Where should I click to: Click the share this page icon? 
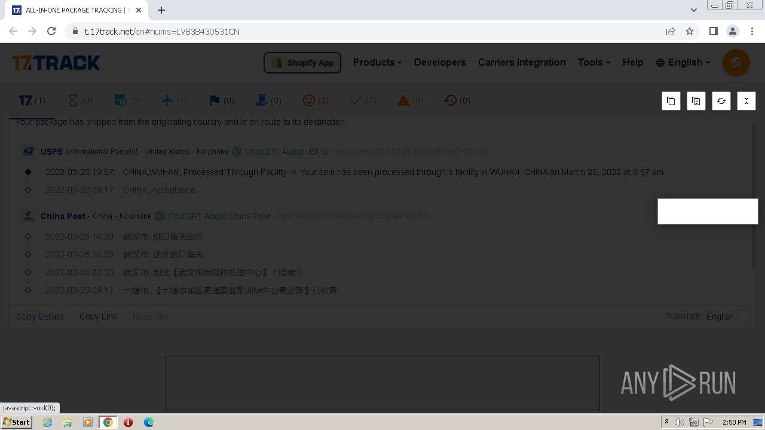tap(671, 32)
